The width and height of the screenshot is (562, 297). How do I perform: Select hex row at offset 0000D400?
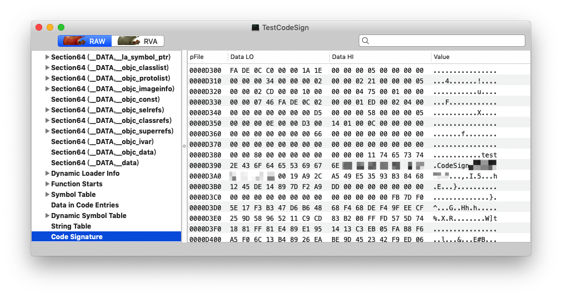tap(359, 239)
